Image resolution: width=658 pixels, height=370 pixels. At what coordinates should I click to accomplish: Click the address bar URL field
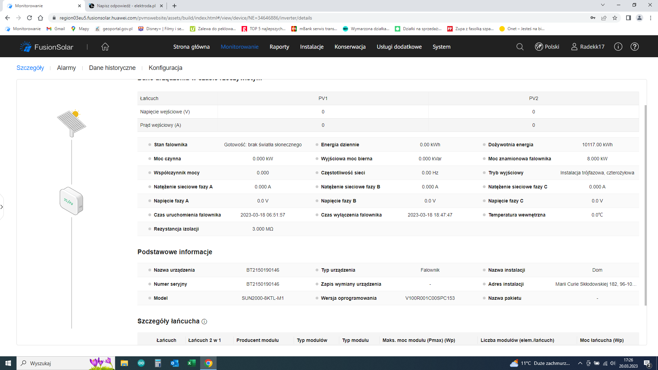point(319,18)
